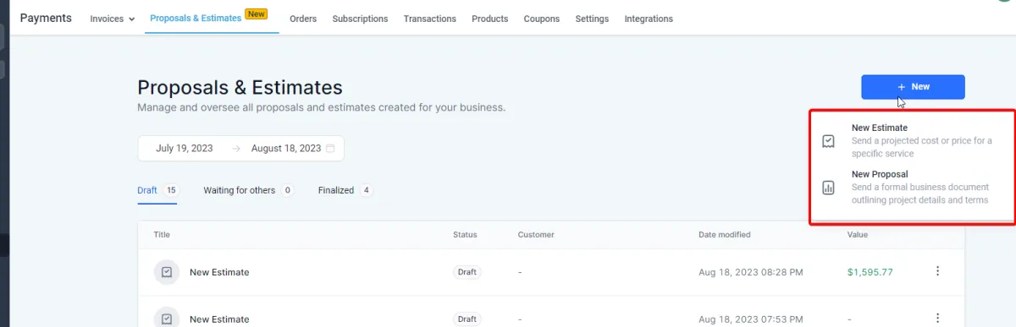The image size is (1016, 327).
Task: Click Draft status badge in 08:28 PM row
Action: pyautogui.click(x=467, y=272)
